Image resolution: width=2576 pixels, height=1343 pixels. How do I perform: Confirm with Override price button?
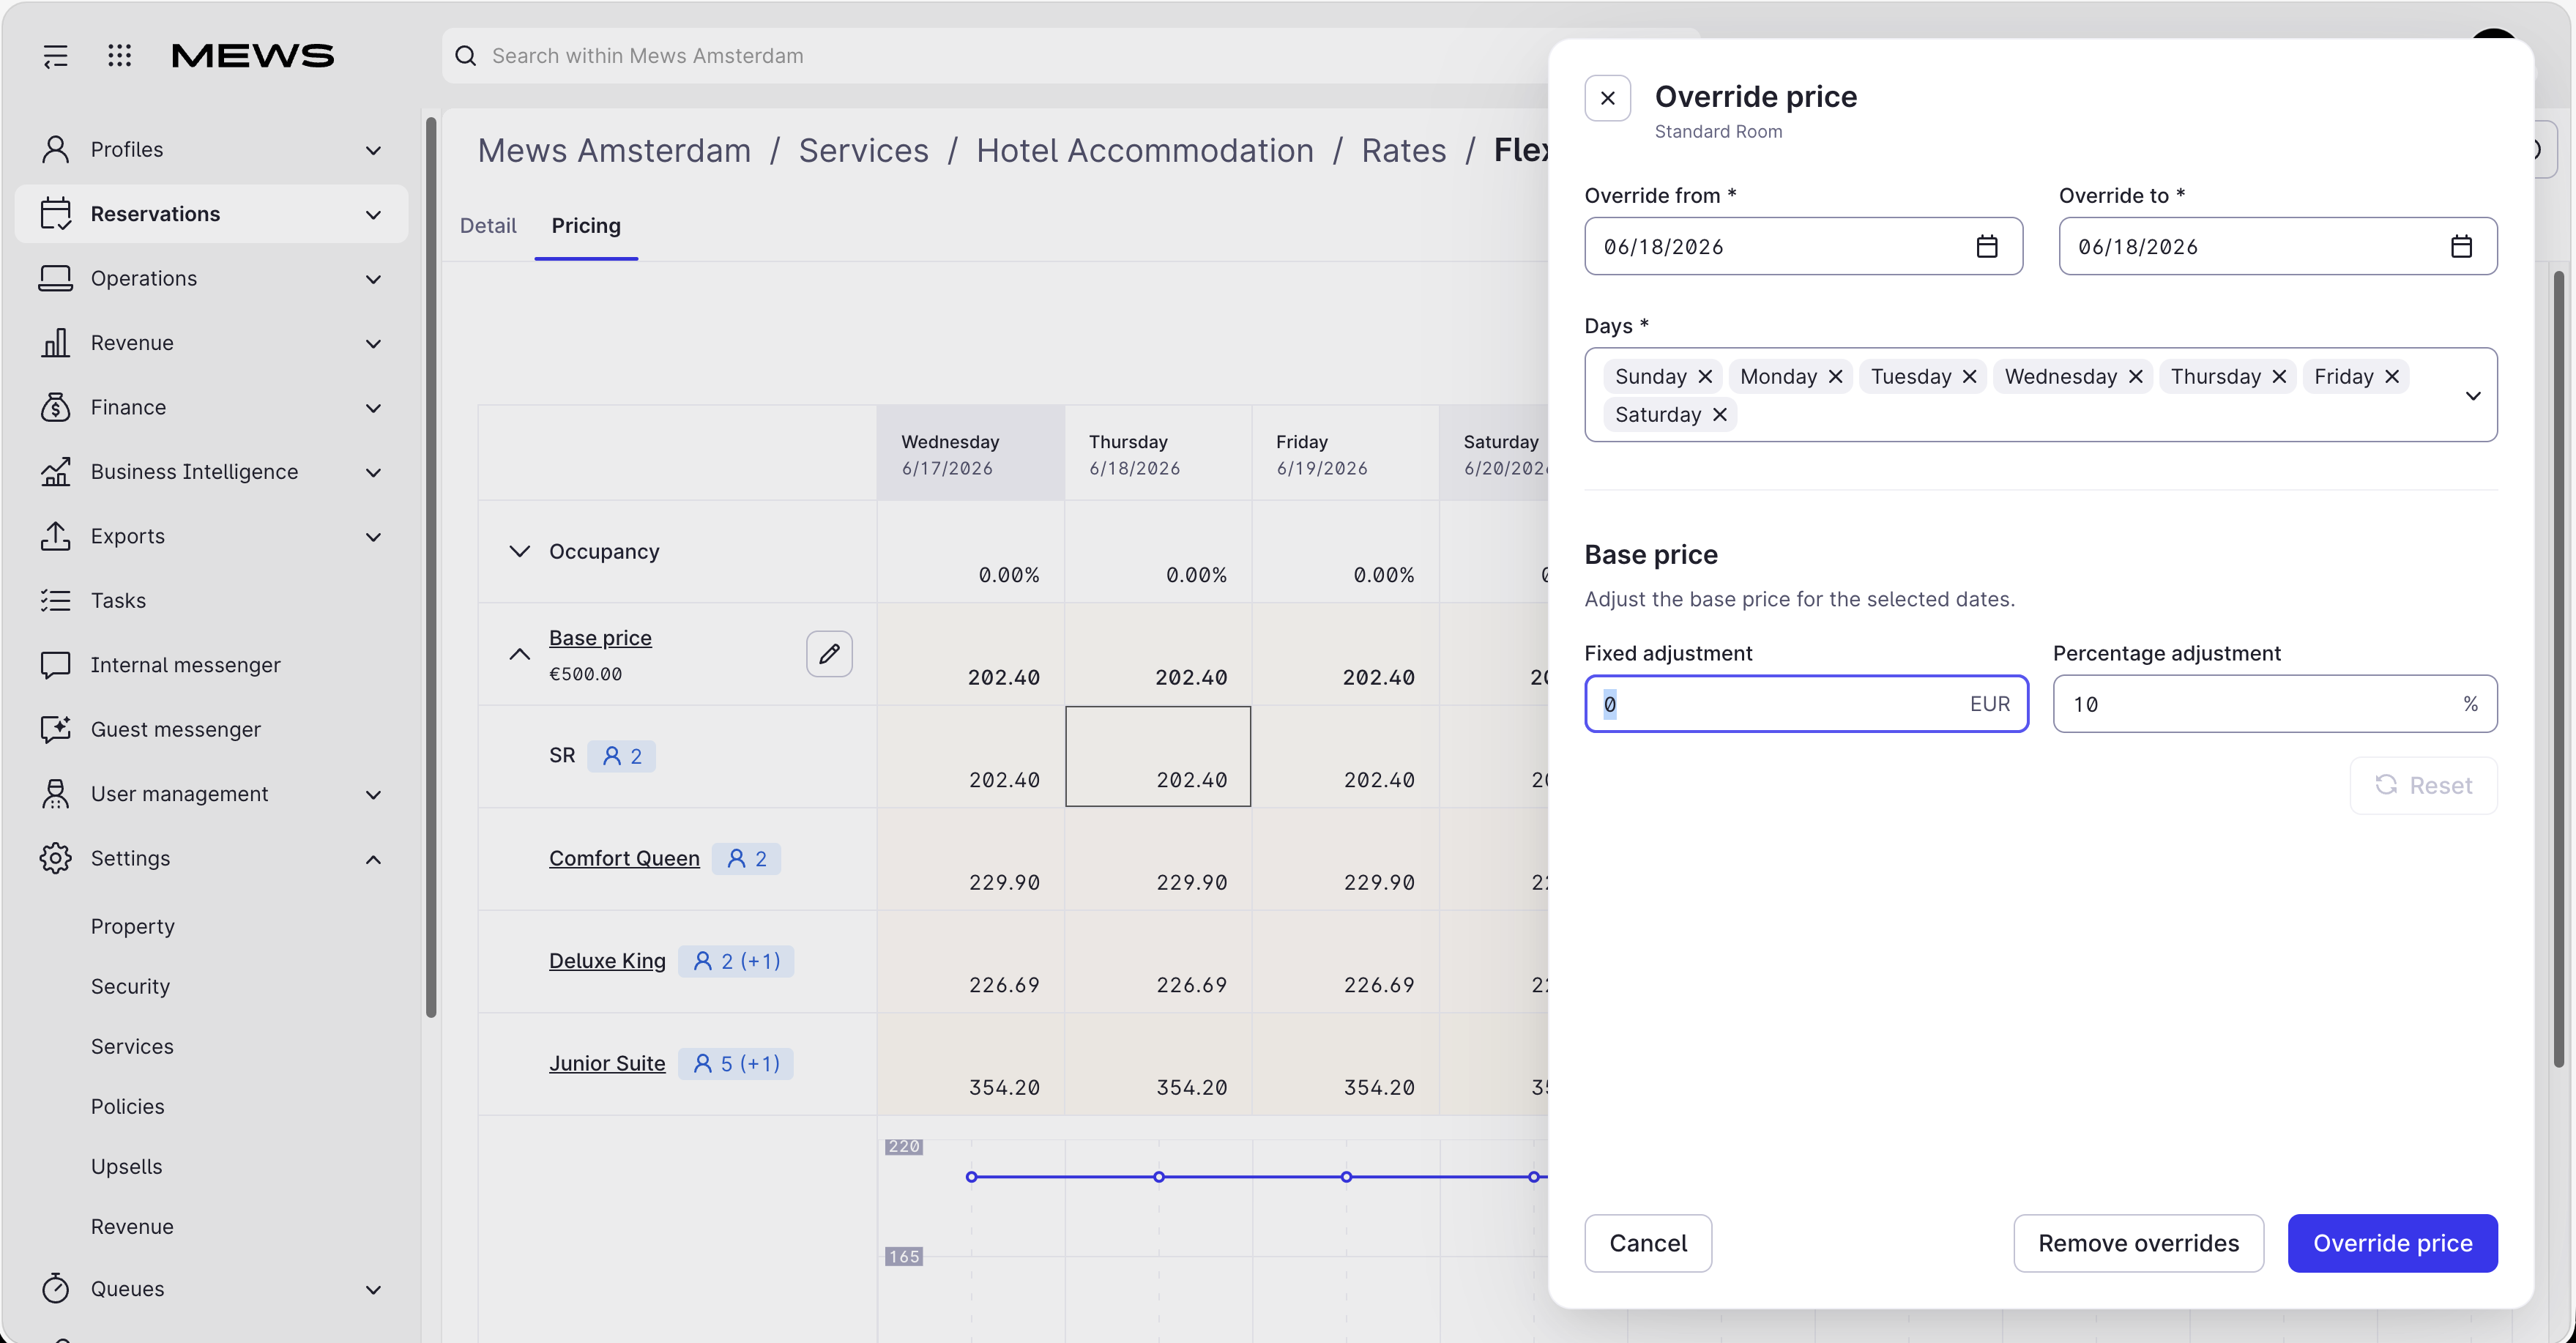point(2393,1243)
